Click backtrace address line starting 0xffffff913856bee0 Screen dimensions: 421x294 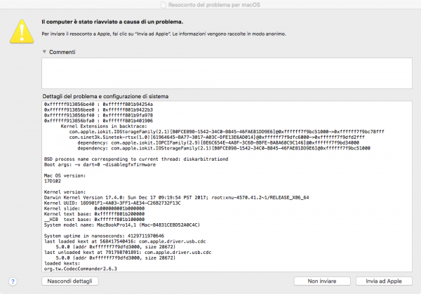click(98, 110)
